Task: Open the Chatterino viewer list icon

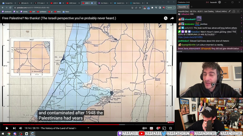Action: click(x=234, y=11)
